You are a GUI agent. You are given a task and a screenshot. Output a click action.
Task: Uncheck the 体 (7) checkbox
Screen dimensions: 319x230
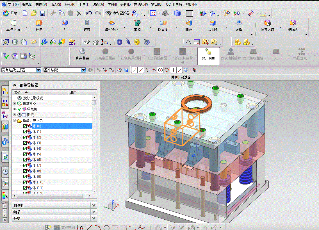(25, 165)
